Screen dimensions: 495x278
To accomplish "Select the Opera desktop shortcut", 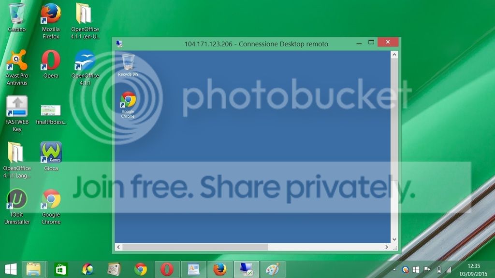I will click(51, 64).
